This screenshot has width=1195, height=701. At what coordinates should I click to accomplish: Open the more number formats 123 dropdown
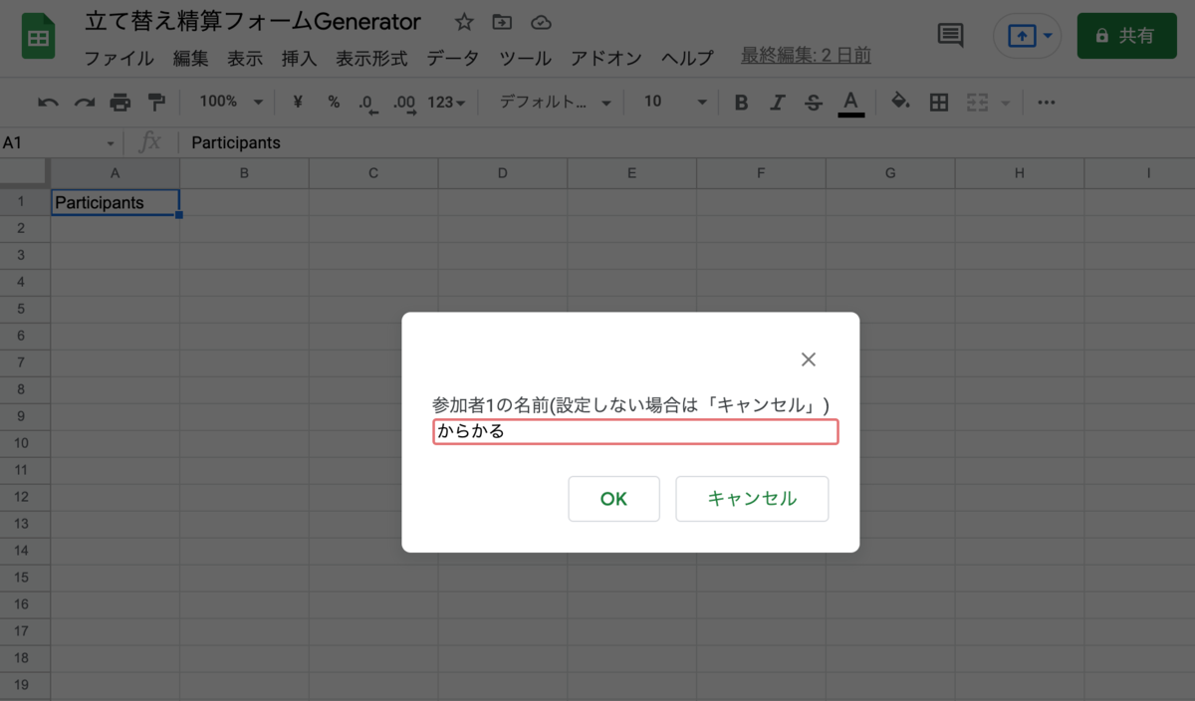coord(447,102)
